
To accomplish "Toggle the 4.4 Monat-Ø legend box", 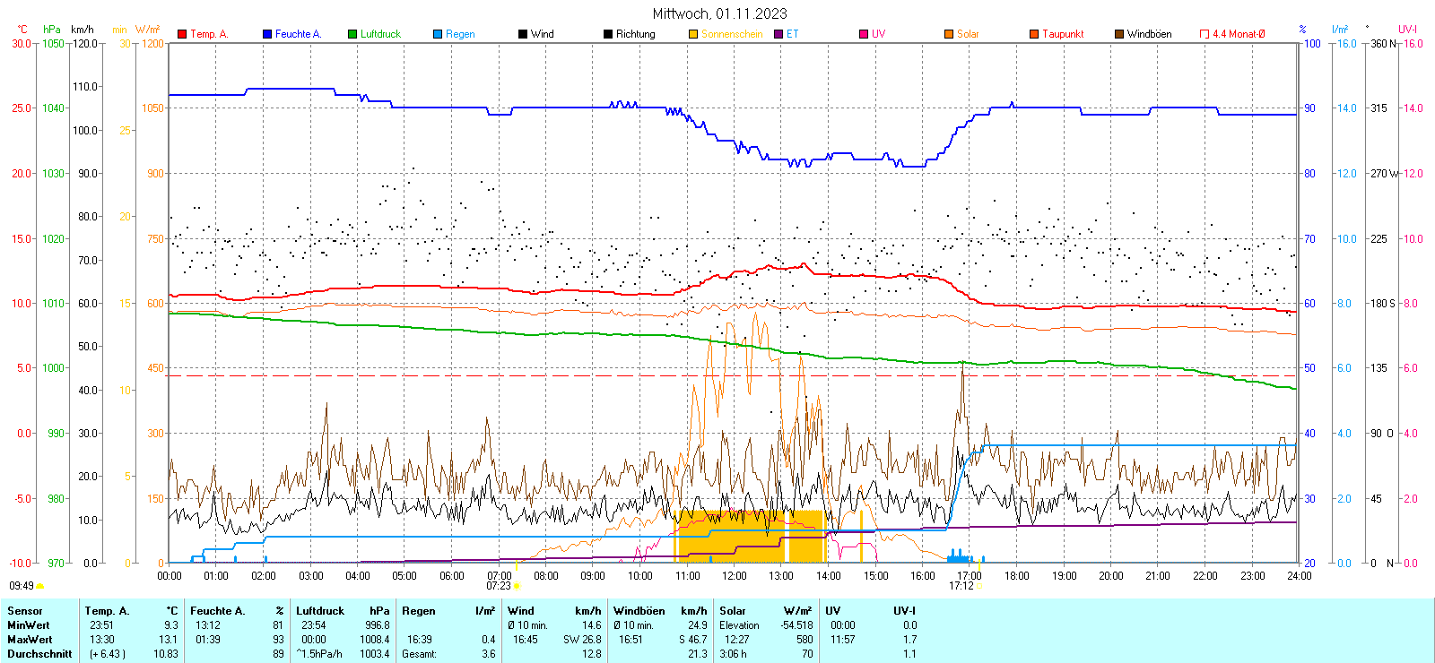I will pyautogui.click(x=1205, y=34).
